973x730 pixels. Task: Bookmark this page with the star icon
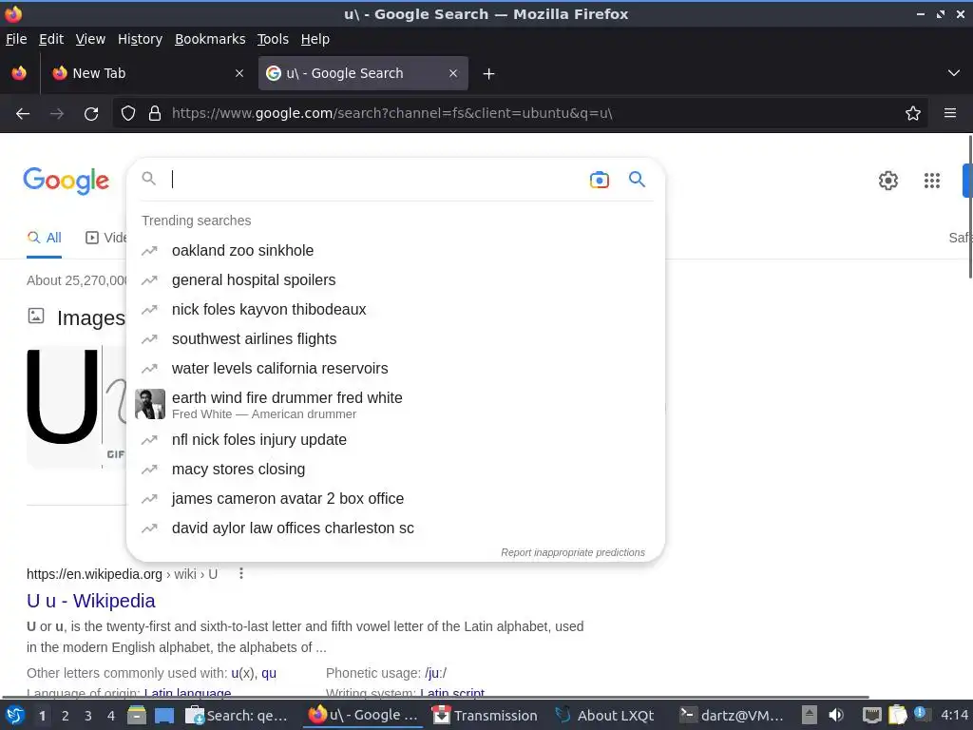pyautogui.click(x=913, y=114)
